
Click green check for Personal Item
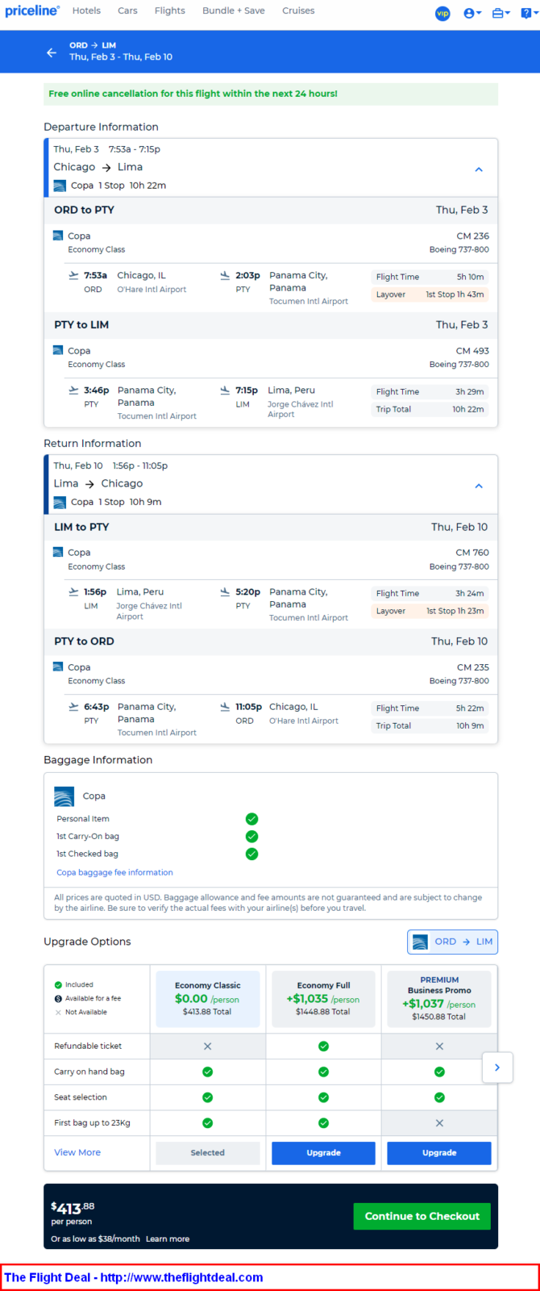[251, 818]
